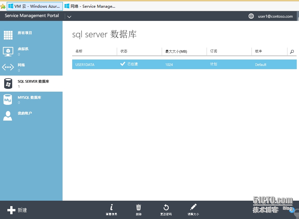The image size is (299, 219).
Task: Sort by 状态 column header
Action: pos(124,51)
